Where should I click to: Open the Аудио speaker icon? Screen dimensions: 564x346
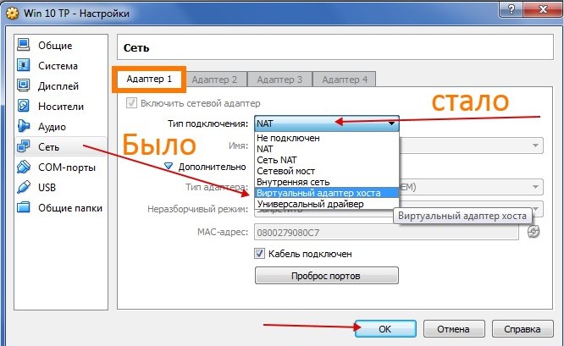[x=24, y=127]
